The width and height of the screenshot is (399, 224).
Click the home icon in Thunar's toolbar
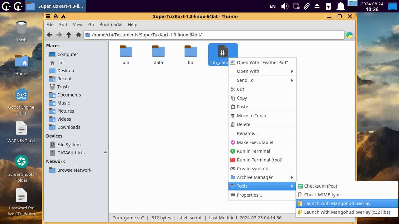[79, 35]
